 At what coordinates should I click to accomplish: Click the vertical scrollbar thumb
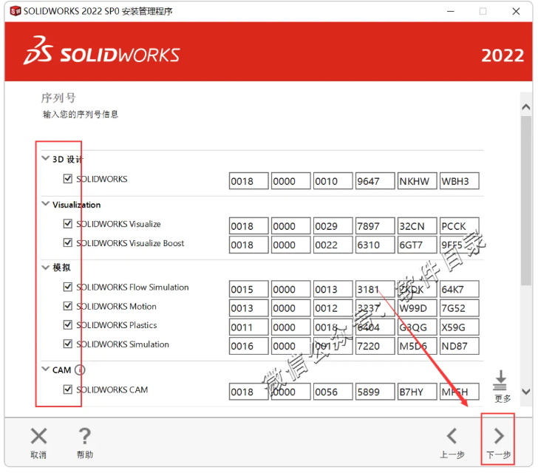click(x=525, y=200)
